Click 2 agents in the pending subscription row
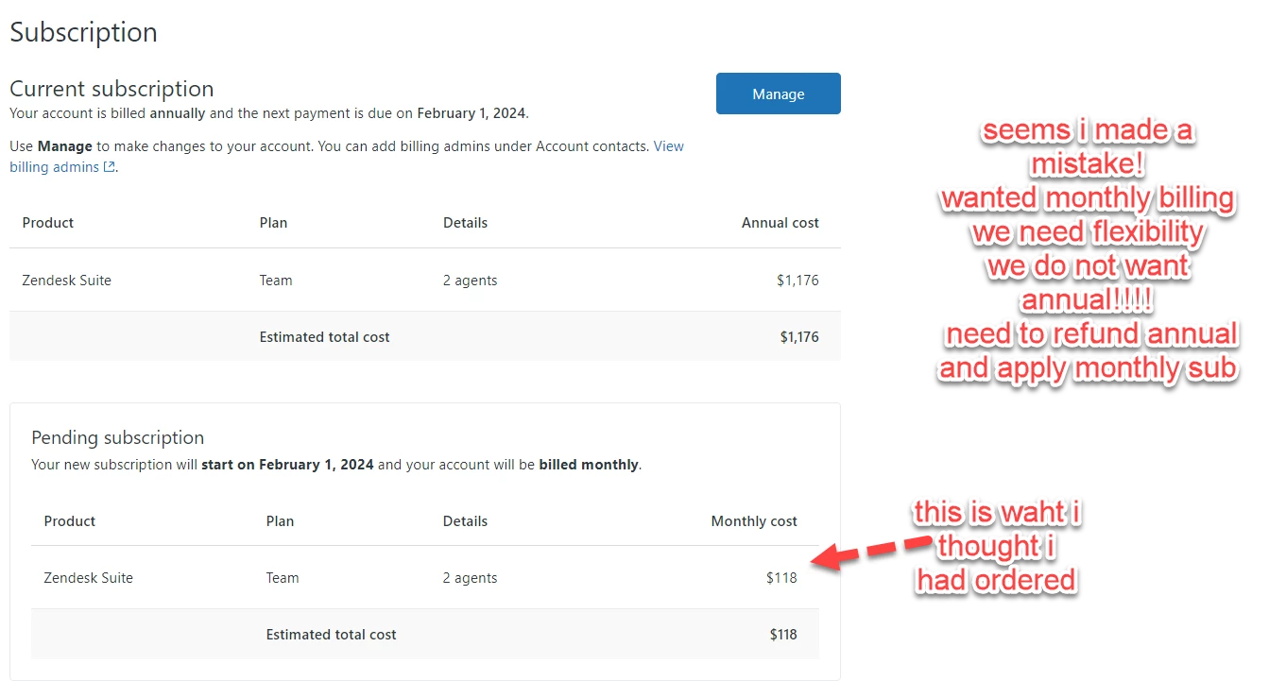 point(470,578)
